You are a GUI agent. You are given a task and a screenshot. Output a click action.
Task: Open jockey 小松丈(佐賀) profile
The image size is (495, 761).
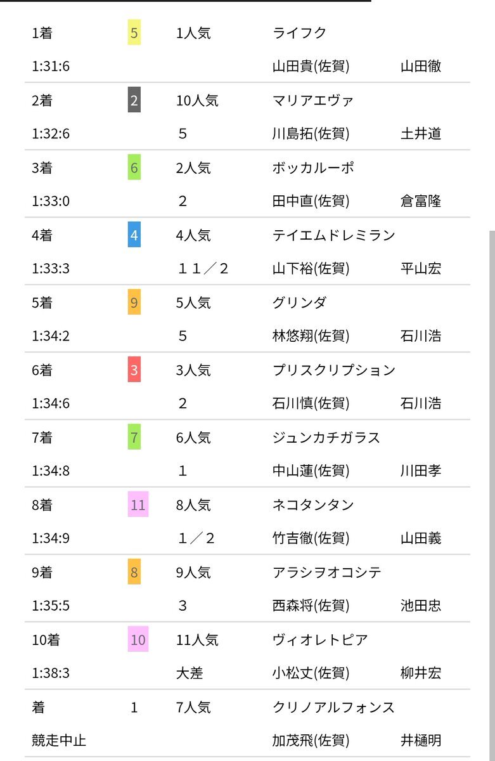[x=311, y=673]
